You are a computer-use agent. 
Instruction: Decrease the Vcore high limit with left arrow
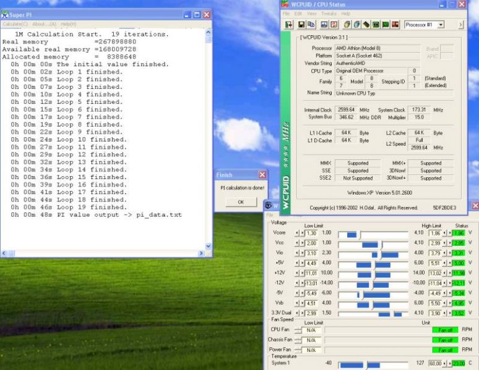(x=444, y=233)
